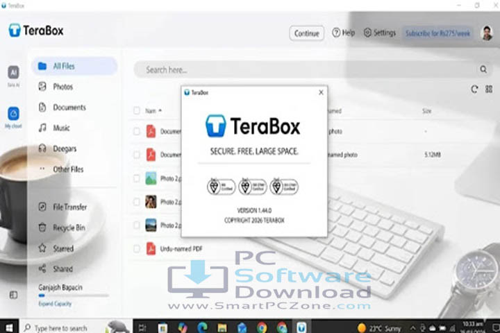Click the account name Ganjajsh Bapacin
Screen dimensions: 500x333
pyautogui.click(x=60, y=287)
